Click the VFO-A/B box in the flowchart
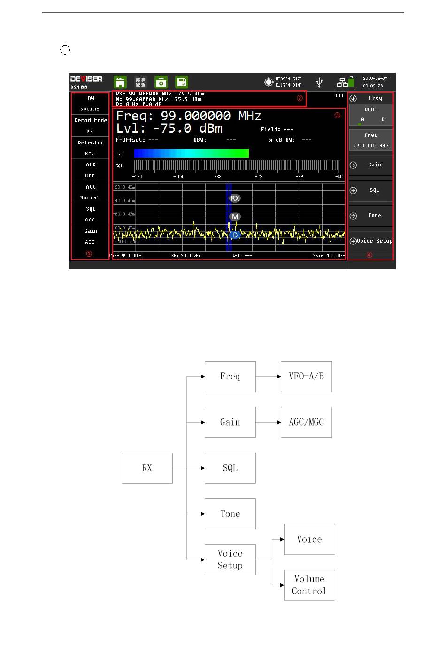Viewport: 446px width, 662px height. 306,377
